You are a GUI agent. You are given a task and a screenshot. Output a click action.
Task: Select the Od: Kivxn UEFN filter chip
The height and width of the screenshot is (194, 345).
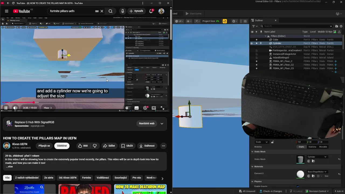coord(68,178)
